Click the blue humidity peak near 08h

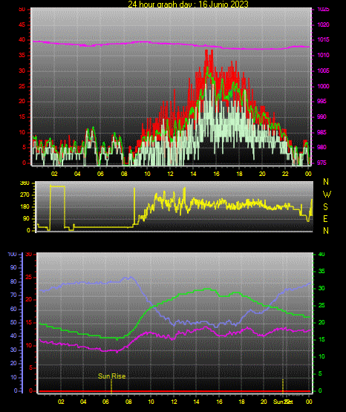(131, 277)
